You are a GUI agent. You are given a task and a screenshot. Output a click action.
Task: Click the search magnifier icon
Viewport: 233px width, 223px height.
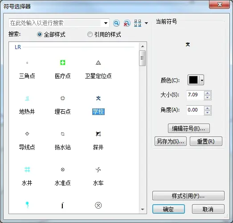pos(116,23)
